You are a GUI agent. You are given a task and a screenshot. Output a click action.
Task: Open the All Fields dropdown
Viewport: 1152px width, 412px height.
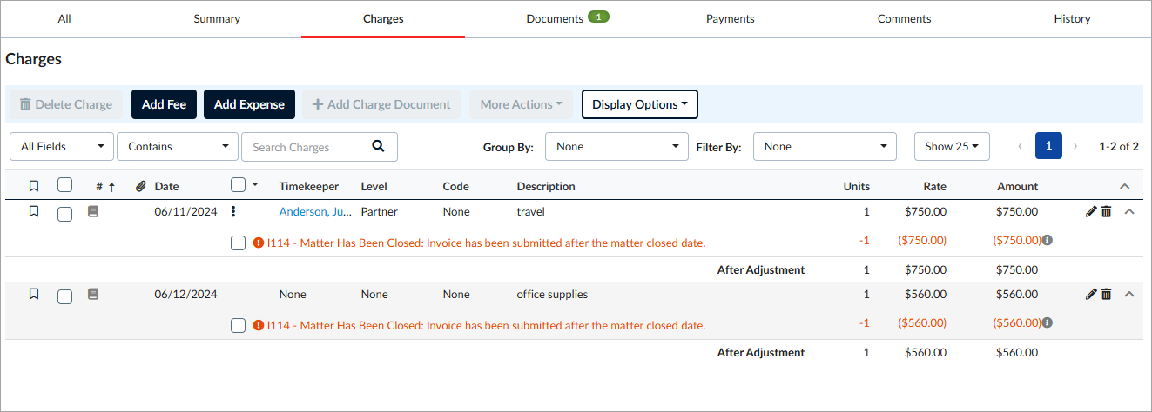click(x=62, y=146)
